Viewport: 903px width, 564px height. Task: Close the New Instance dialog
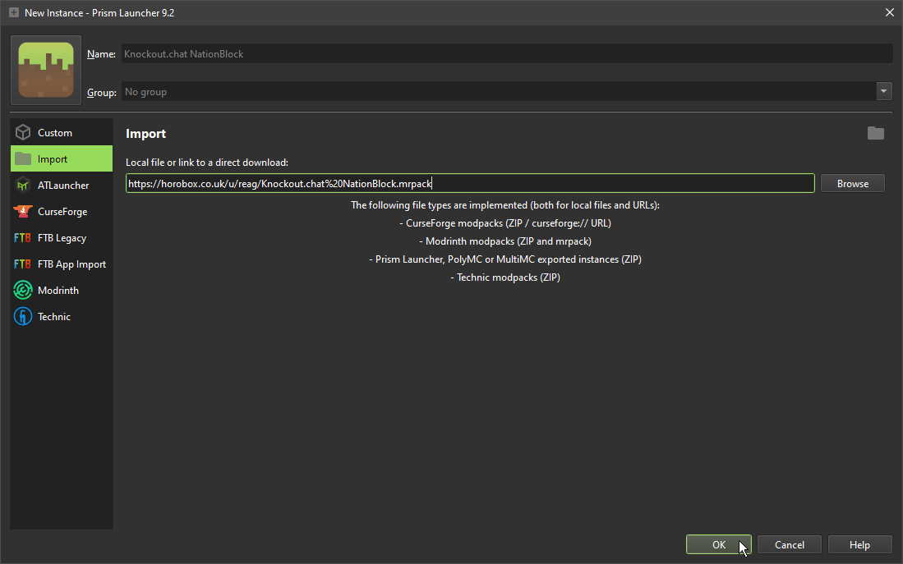coord(889,12)
